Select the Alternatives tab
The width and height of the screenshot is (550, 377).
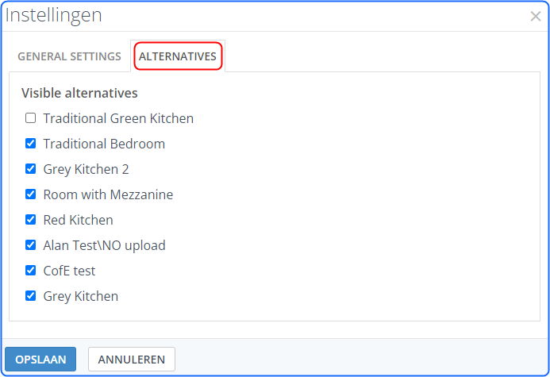[177, 56]
